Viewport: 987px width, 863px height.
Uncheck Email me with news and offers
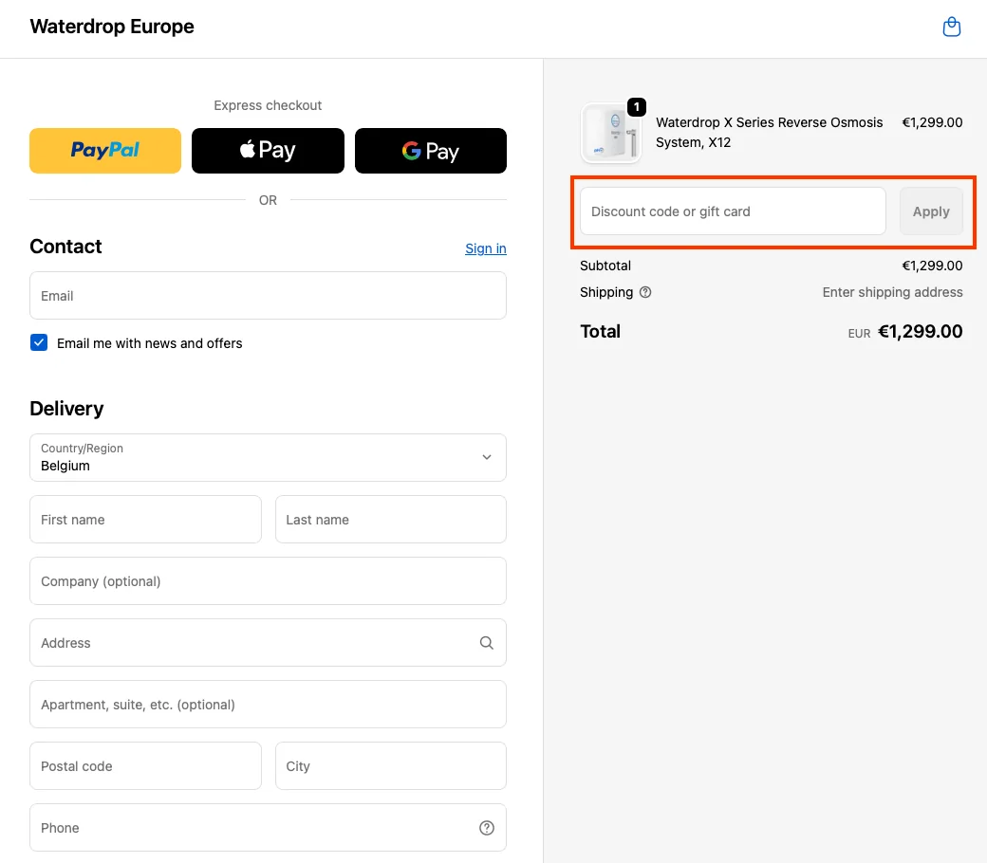(x=39, y=343)
